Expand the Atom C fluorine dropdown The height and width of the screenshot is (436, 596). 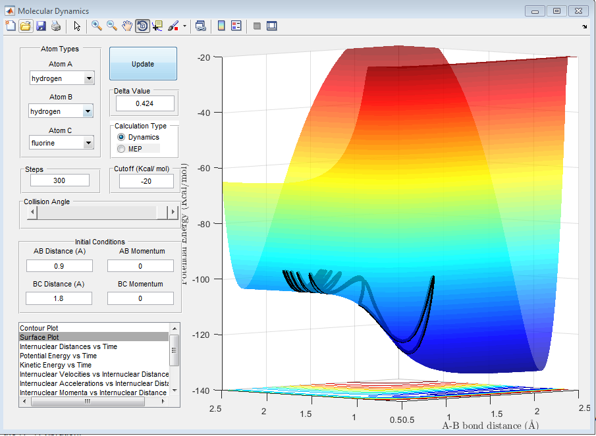coord(89,143)
